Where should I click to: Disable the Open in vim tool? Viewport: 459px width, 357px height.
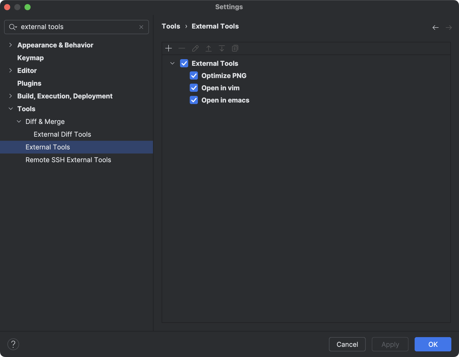pos(194,88)
